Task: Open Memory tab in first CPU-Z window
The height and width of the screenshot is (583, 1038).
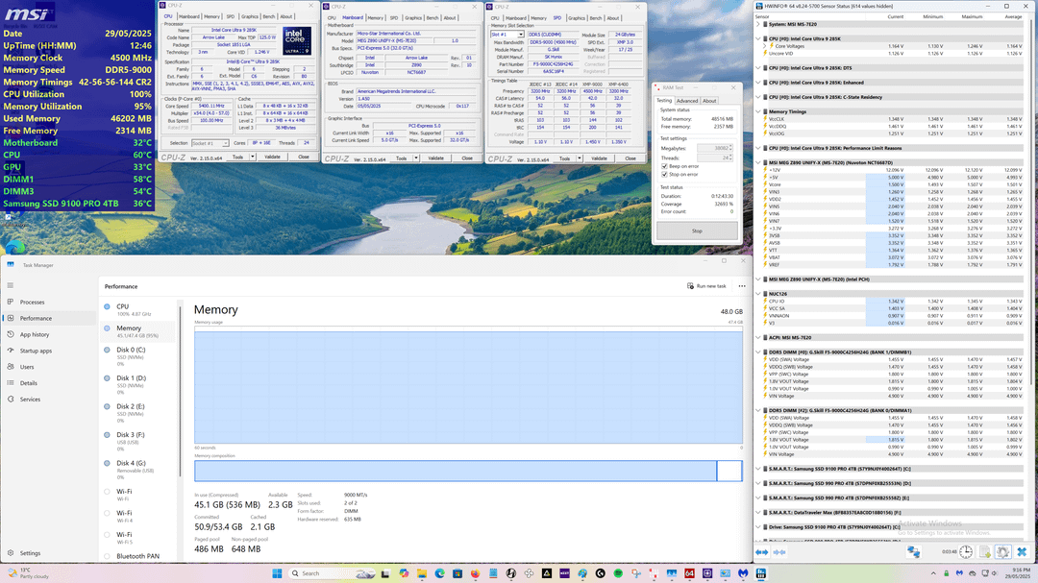Action: (211, 16)
